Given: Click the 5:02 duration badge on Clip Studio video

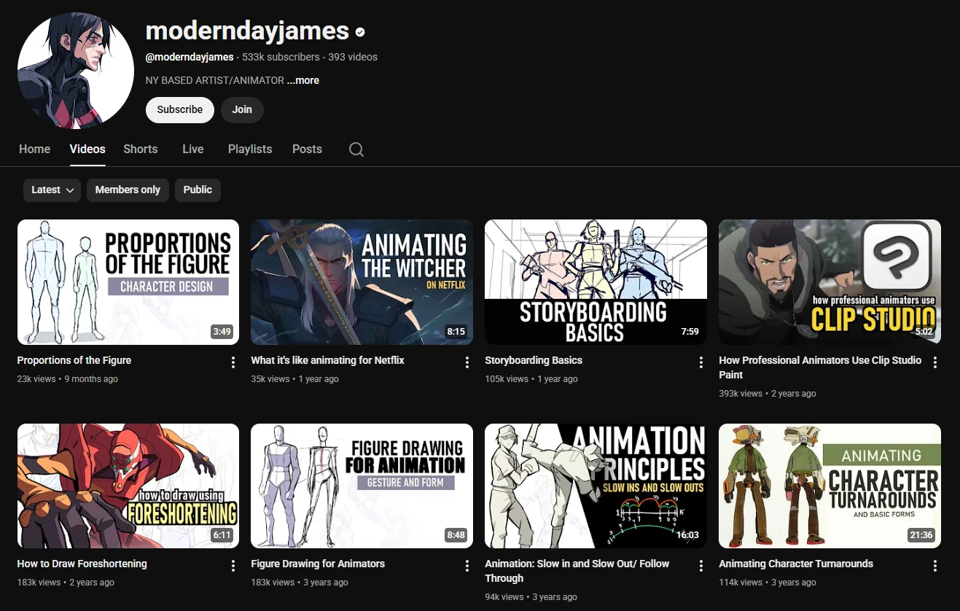Looking at the screenshot, I should (921, 331).
